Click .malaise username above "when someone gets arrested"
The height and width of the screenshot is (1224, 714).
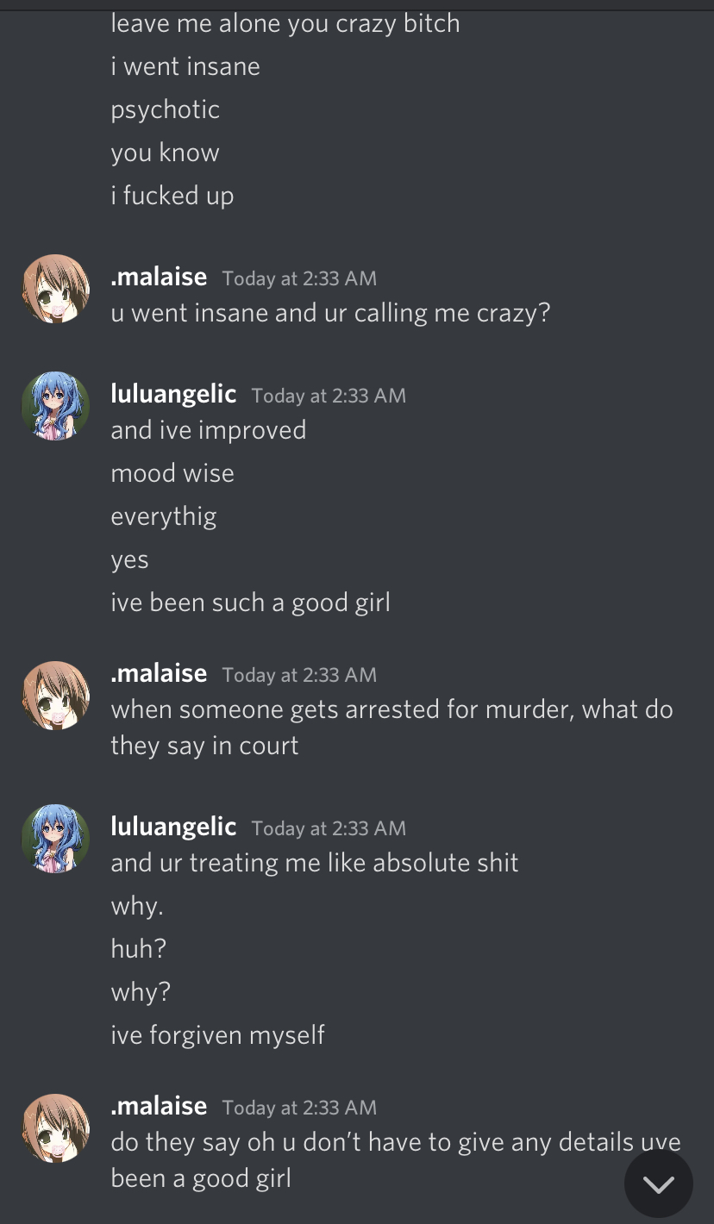click(159, 673)
